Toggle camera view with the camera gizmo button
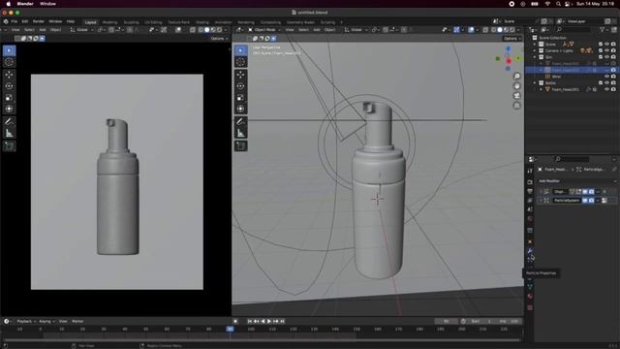This screenshot has height=349, width=620. click(x=516, y=96)
